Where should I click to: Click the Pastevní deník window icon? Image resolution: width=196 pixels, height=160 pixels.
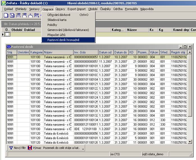tap(9, 47)
